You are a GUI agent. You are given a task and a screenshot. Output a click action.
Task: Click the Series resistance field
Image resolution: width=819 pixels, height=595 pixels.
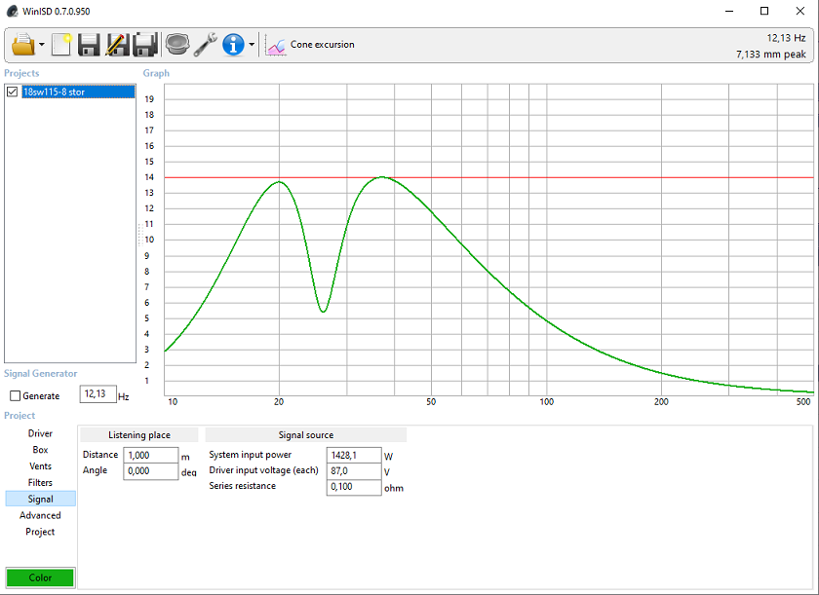[x=354, y=487]
